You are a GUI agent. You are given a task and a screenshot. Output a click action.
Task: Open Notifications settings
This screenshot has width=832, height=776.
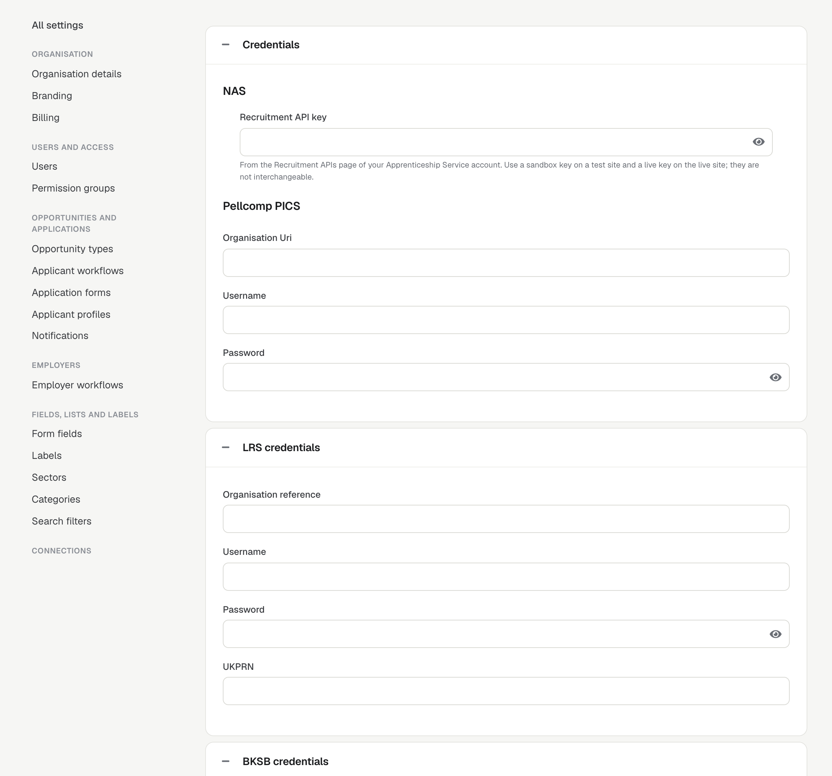60,335
